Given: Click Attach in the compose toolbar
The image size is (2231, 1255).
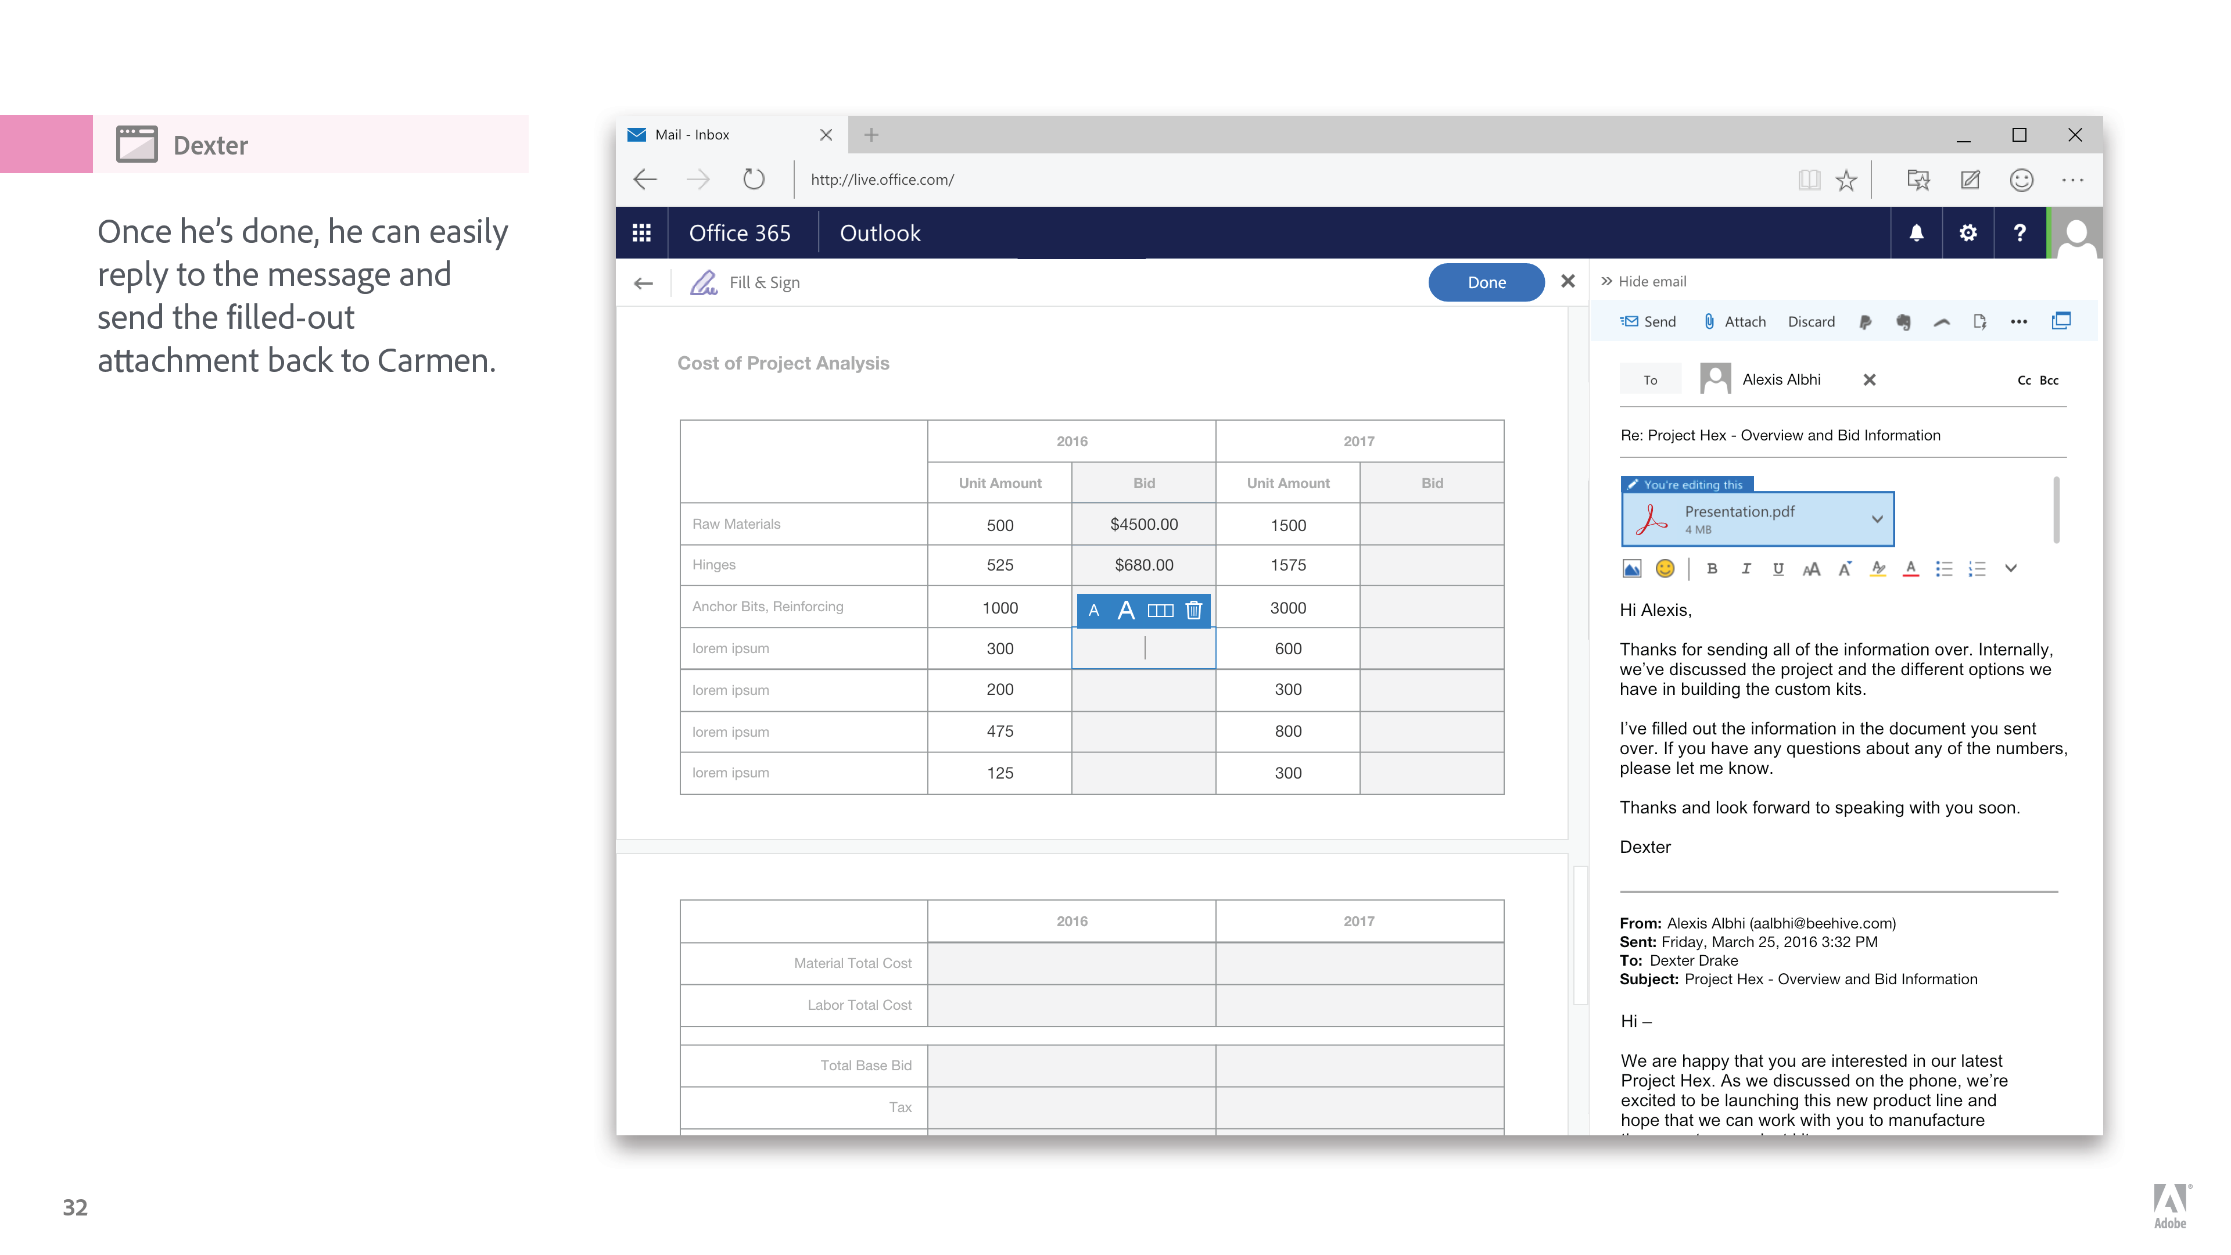Looking at the screenshot, I should (1735, 321).
